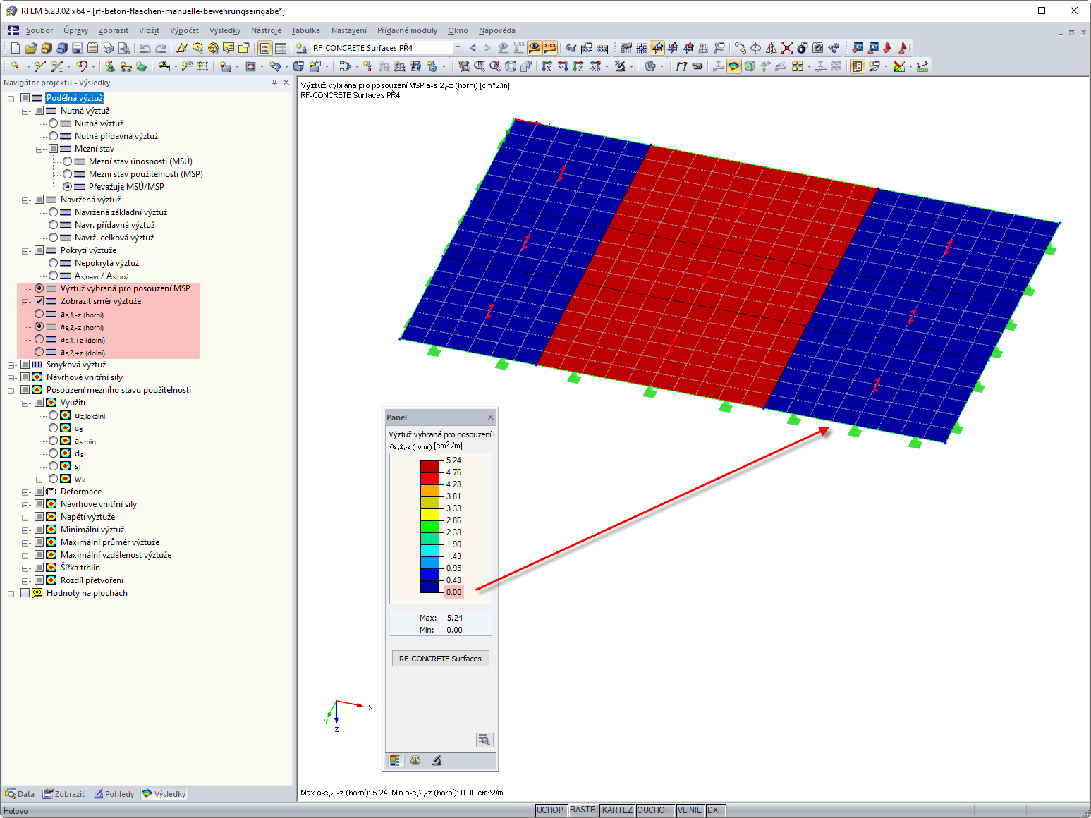Viewport: 1091px width, 818px height.
Task: Open the Přídavné moduly menu
Action: [407, 30]
